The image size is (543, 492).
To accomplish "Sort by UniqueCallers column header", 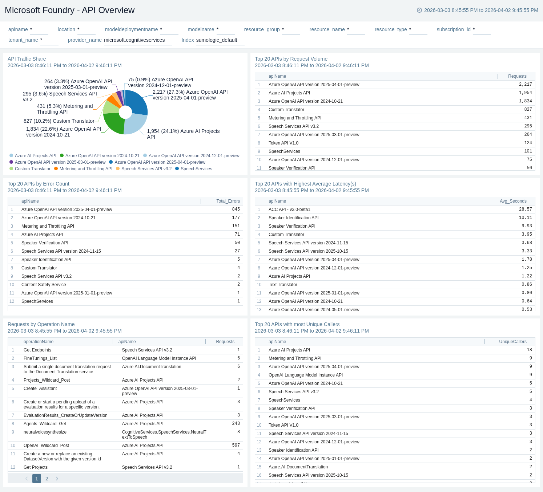I will 512,342.
